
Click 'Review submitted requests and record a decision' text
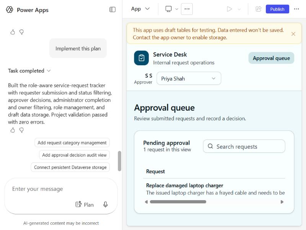pos(190,119)
